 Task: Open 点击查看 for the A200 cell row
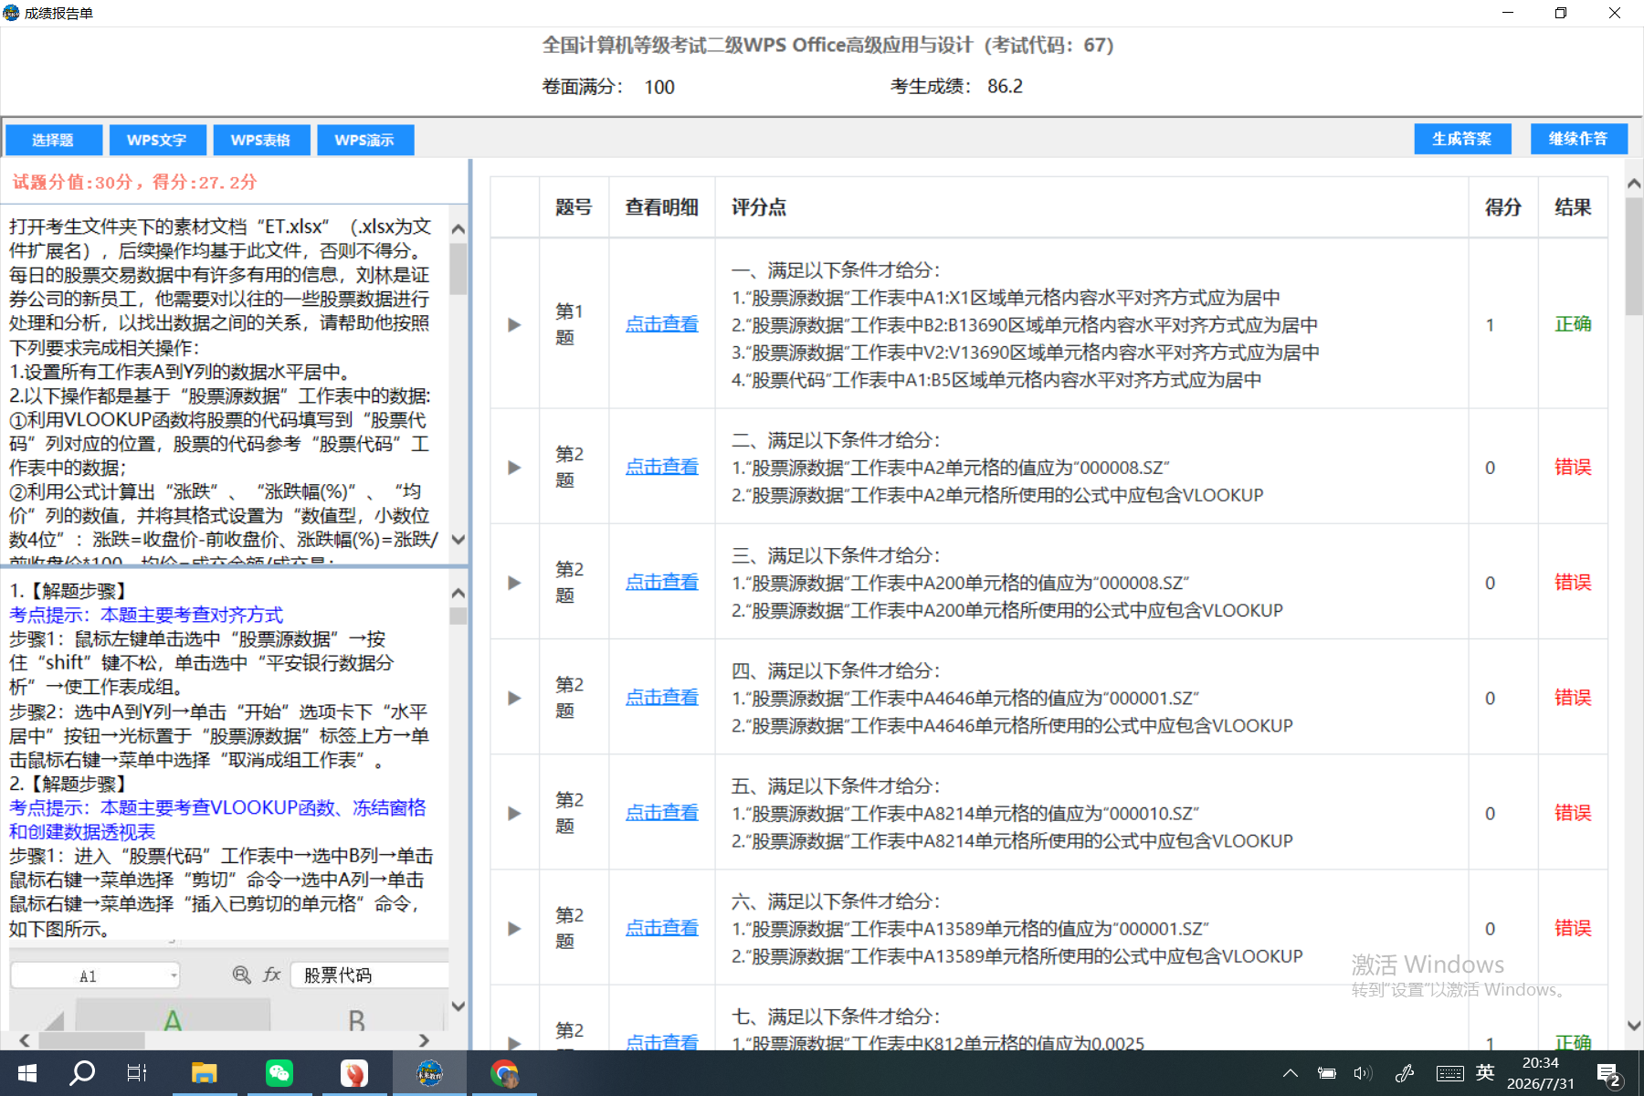click(x=661, y=582)
